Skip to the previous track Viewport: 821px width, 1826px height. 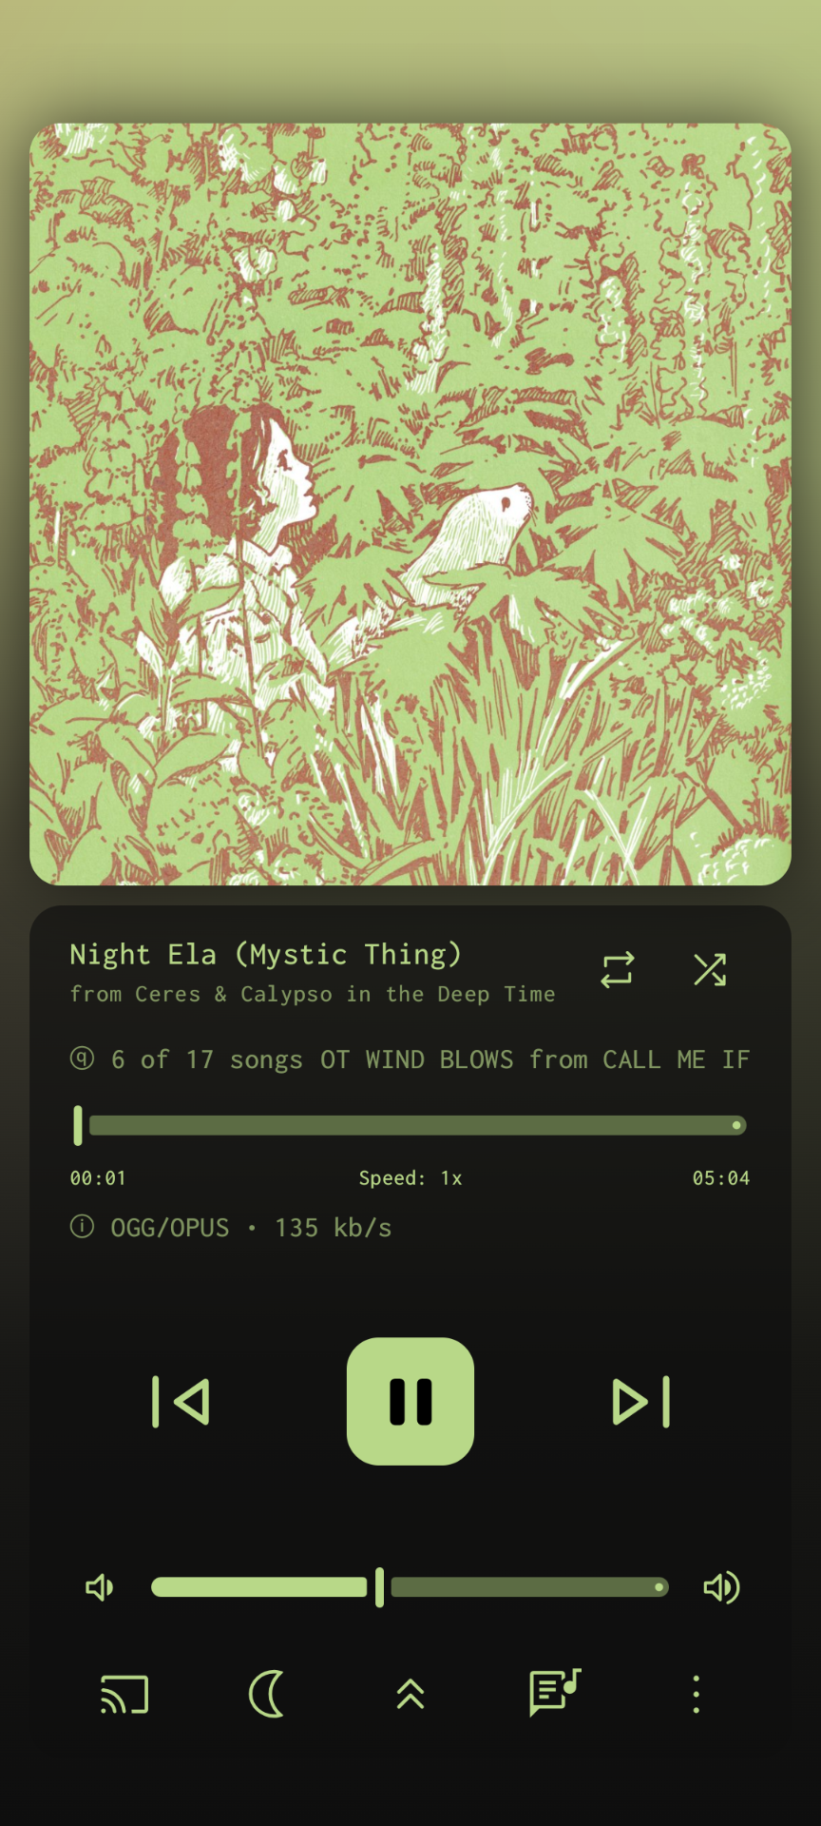click(181, 1402)
